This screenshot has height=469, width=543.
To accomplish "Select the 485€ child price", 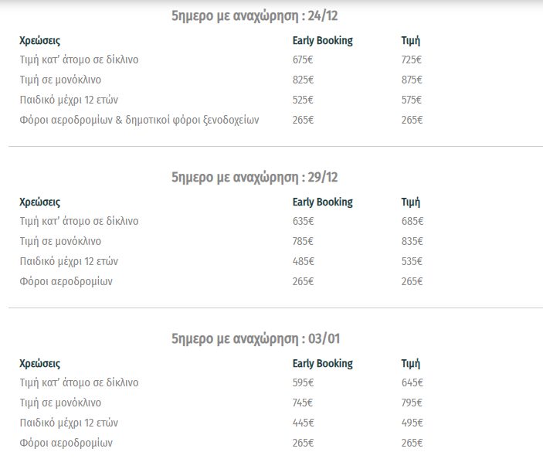I will coord(304,261).
